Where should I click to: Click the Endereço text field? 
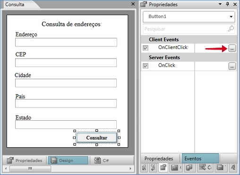[66, 42]
